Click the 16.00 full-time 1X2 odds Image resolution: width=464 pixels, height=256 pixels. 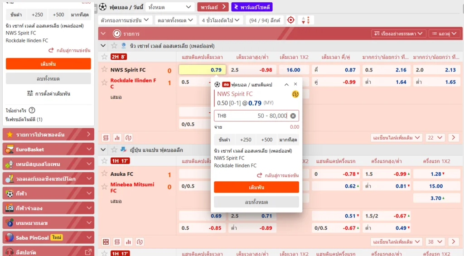coord(294,70)
